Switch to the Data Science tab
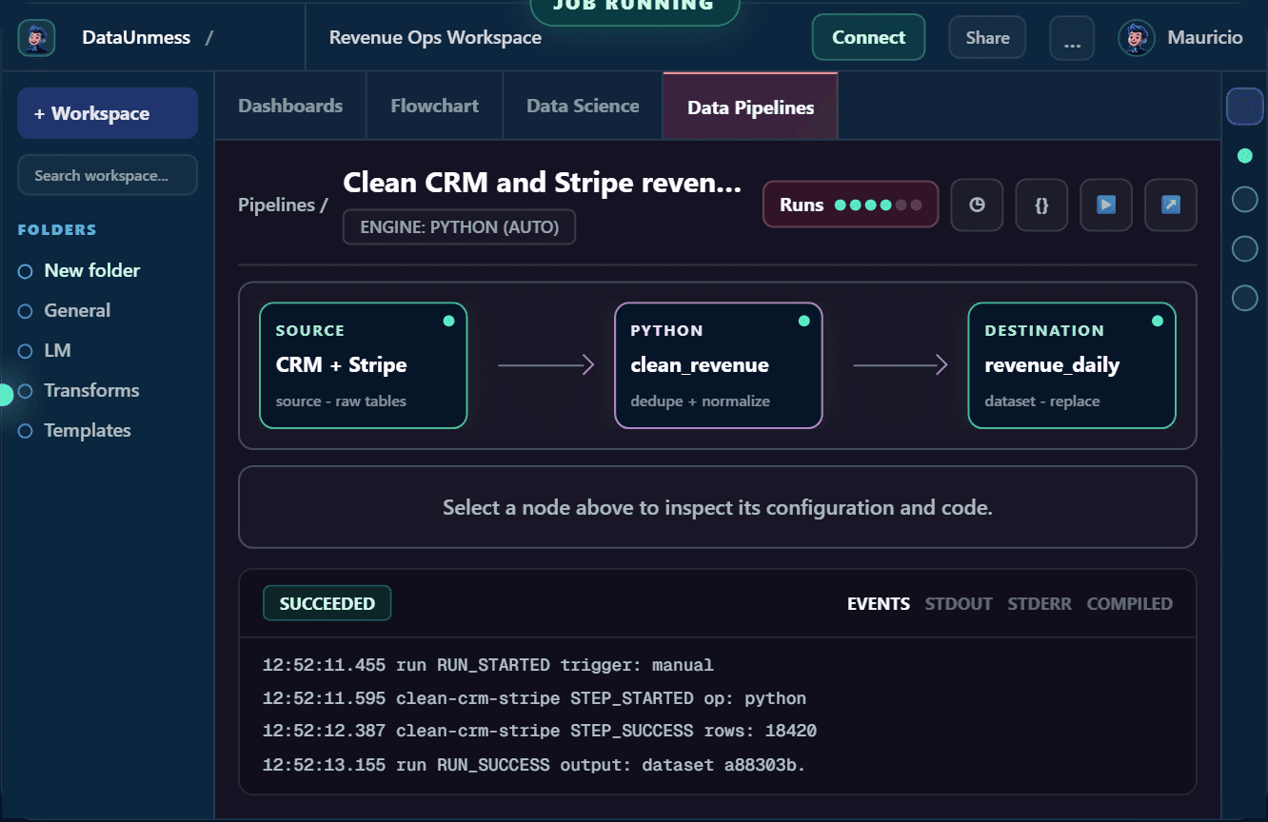The width and height of the screenshot is (1268, 822). [583, 106]
